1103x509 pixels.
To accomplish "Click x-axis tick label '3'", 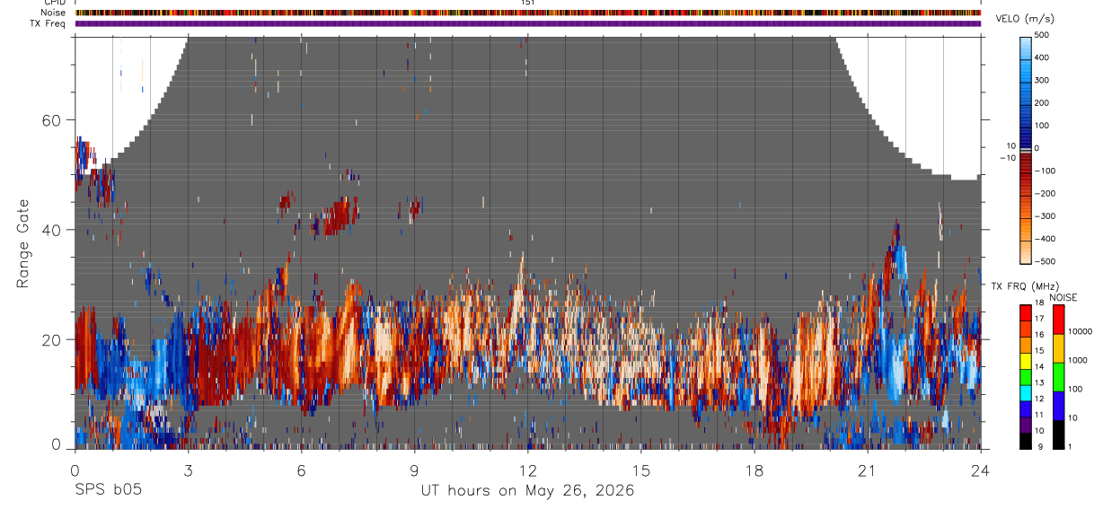I will coord(188,470).
